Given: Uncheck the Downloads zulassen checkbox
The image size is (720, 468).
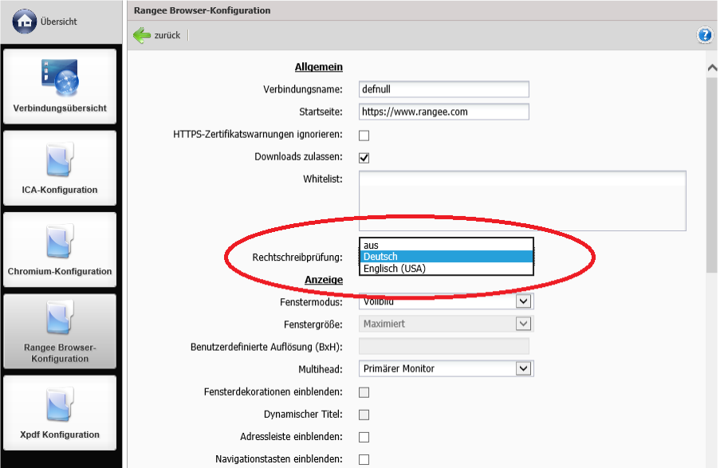Looking at the screenshot, I should 364,158.
